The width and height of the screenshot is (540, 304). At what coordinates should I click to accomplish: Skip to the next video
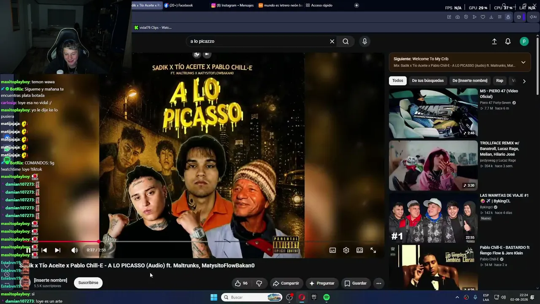click(x=58, y=250)
